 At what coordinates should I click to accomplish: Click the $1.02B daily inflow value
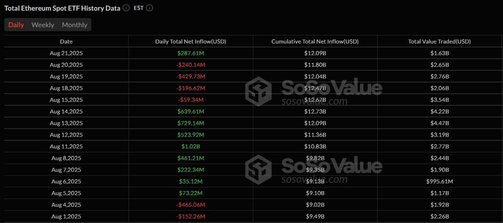[x=191, y=146]
